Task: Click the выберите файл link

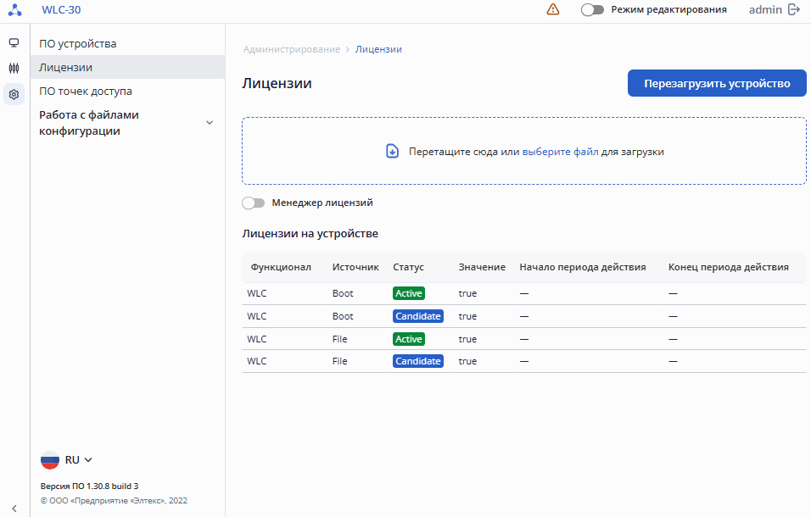Action: pyautogui.click(x=560, y=152)
